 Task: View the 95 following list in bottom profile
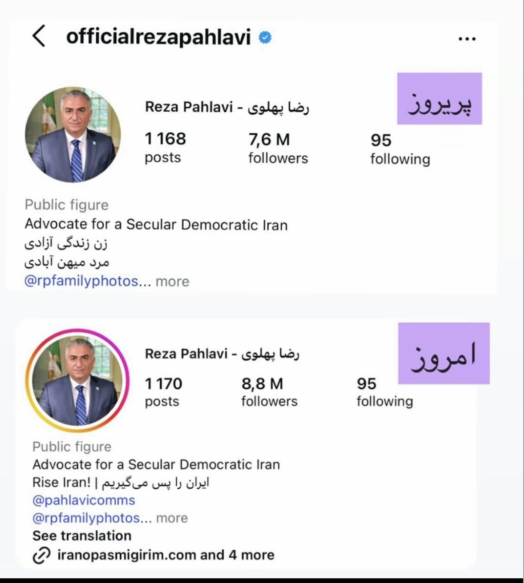[x=385, y=392]
